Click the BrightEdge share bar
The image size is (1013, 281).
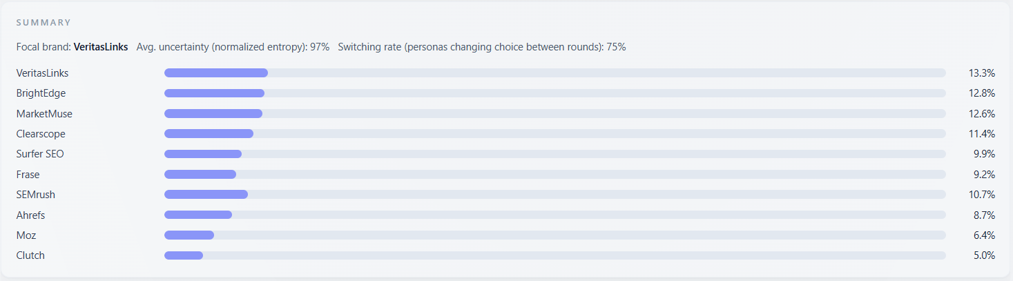[554, 93]
